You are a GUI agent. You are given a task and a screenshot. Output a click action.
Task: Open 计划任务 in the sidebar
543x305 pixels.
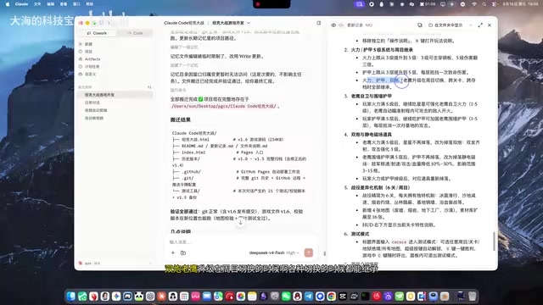(92, 66)
